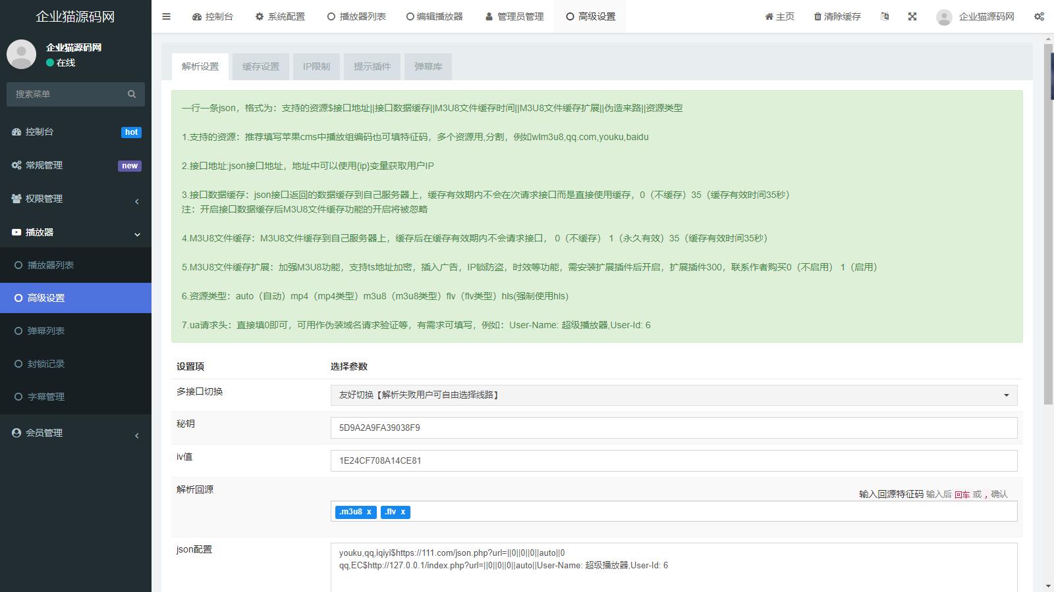Click the 秘钥 input field
The image size is (1054, 592).
673,428
